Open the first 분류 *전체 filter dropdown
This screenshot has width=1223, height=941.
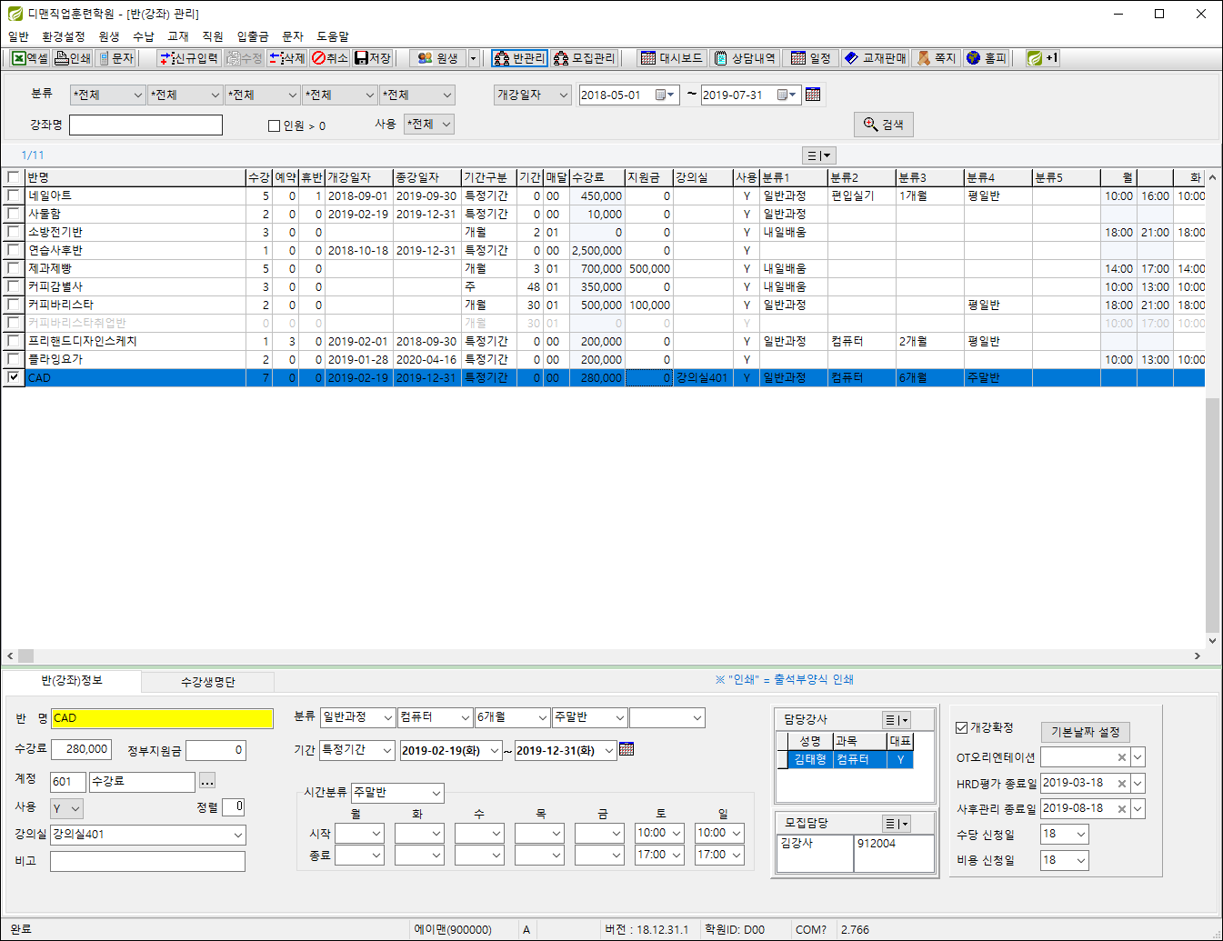click(107, 95)
